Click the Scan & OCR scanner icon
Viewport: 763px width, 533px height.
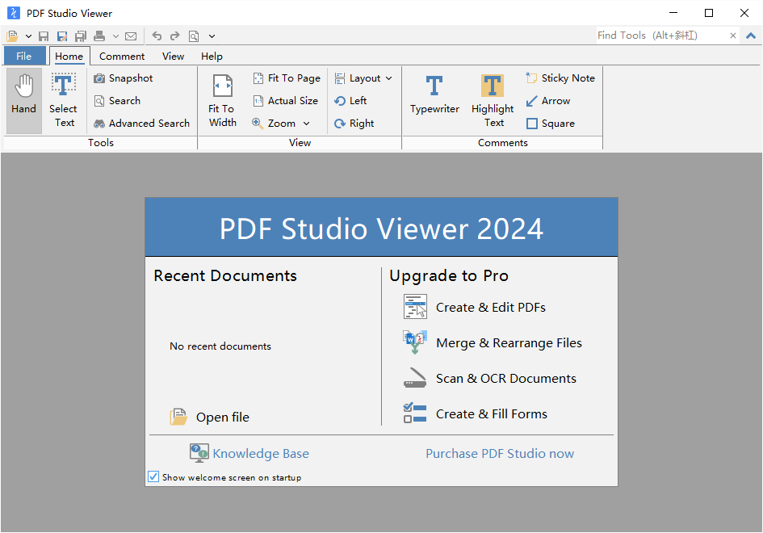[415, 378]
